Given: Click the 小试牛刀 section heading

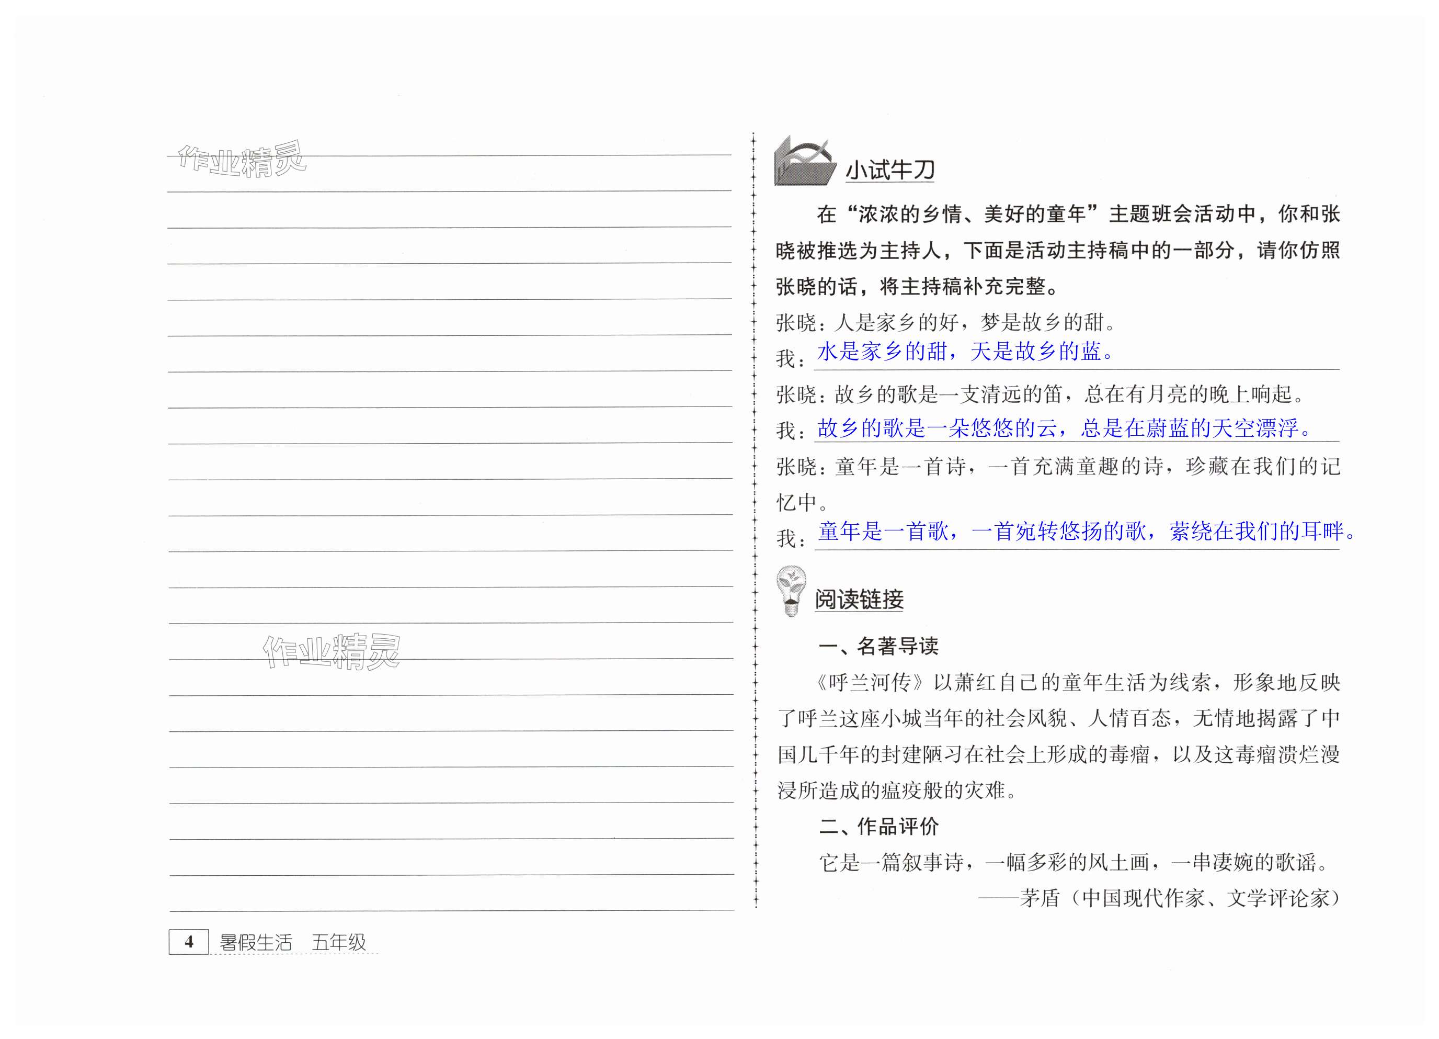Looking at the screenshot, I should (x=889, y=170).
